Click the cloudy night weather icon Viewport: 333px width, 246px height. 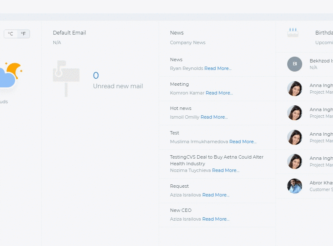pyautogui.click(x=11, y=75)
